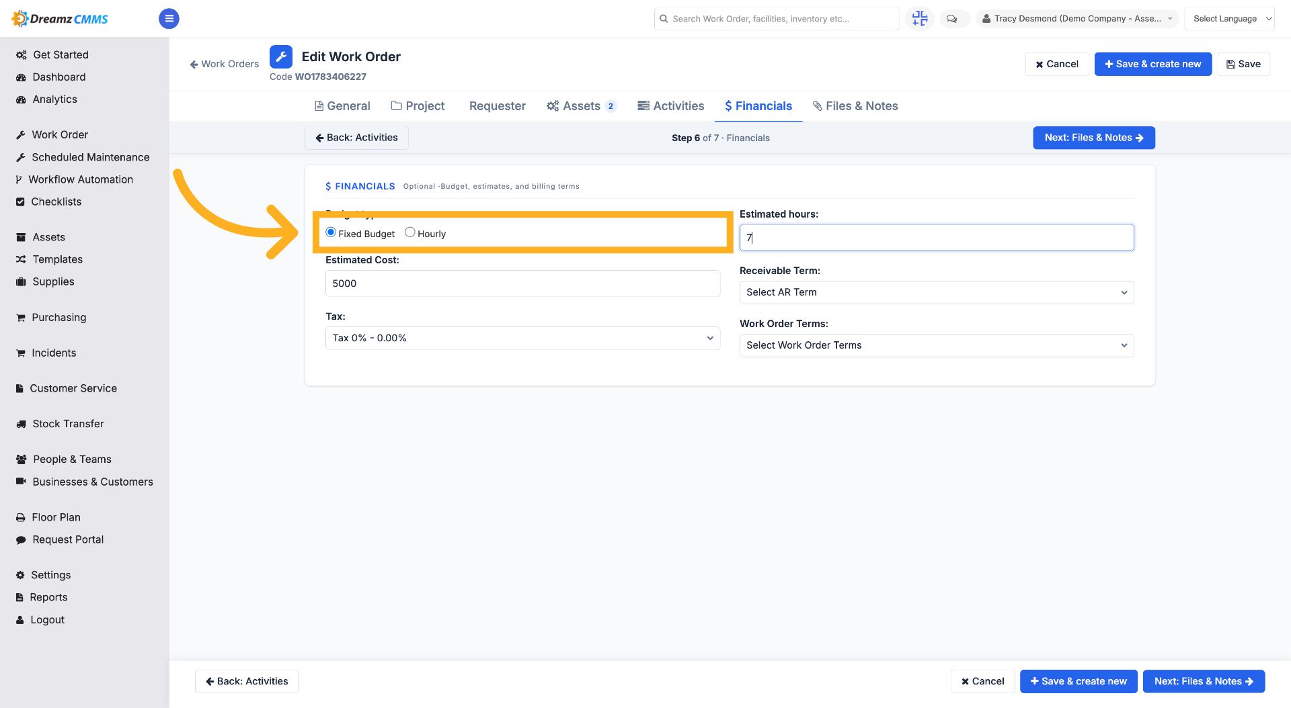Expand the Tax dropdown
The image size is (1291, 708).
click(522, 338)
